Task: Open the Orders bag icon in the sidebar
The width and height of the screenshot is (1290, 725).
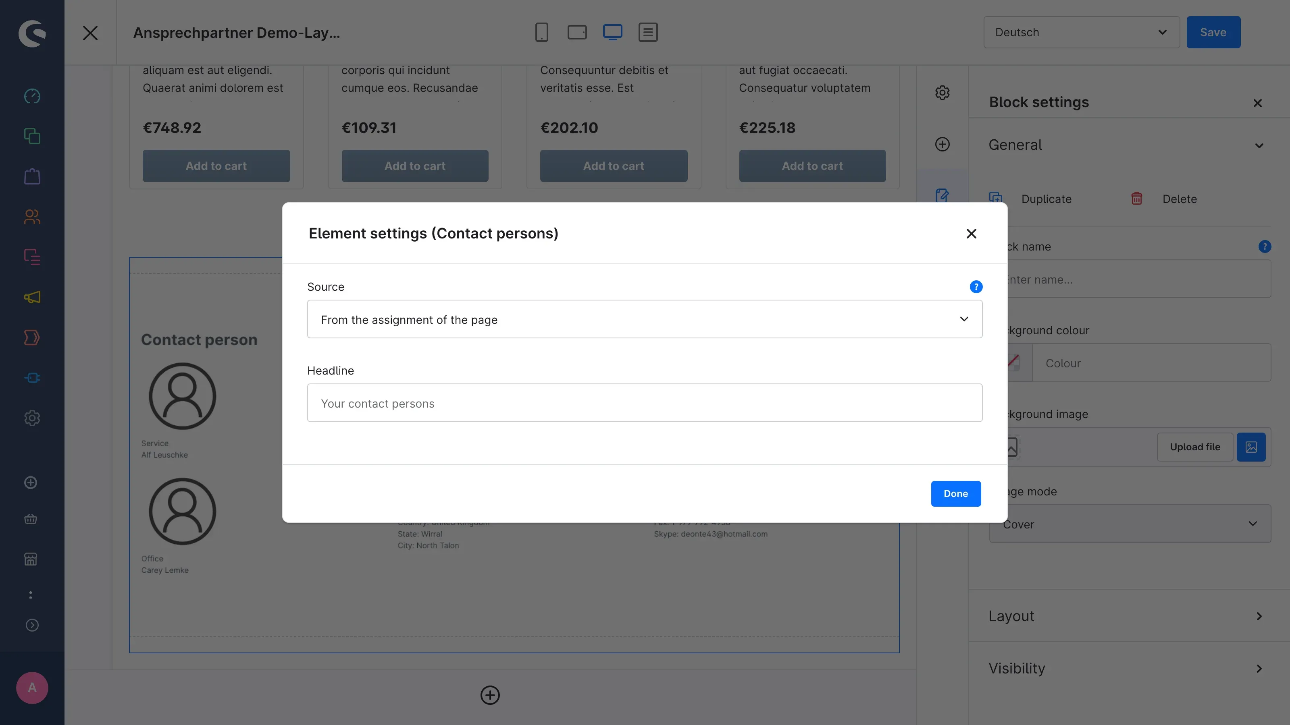Action: (32, 176)
